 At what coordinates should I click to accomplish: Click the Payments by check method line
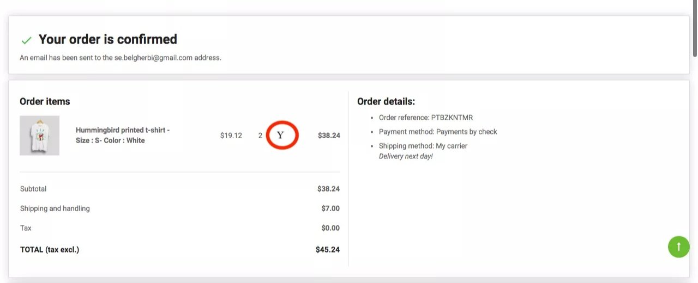coord(437,132)
